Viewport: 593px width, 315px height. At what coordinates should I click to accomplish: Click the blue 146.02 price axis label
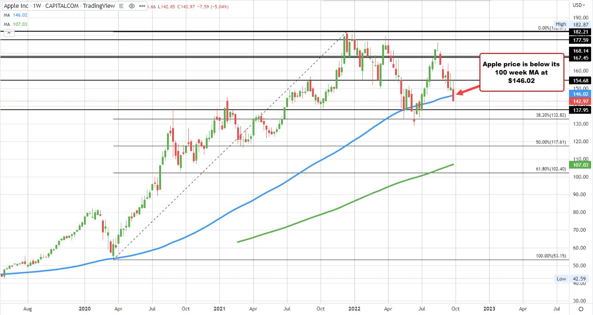[580, 93]
